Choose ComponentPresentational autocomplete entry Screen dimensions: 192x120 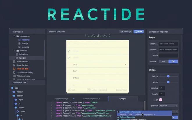click(x=133, y=119)
